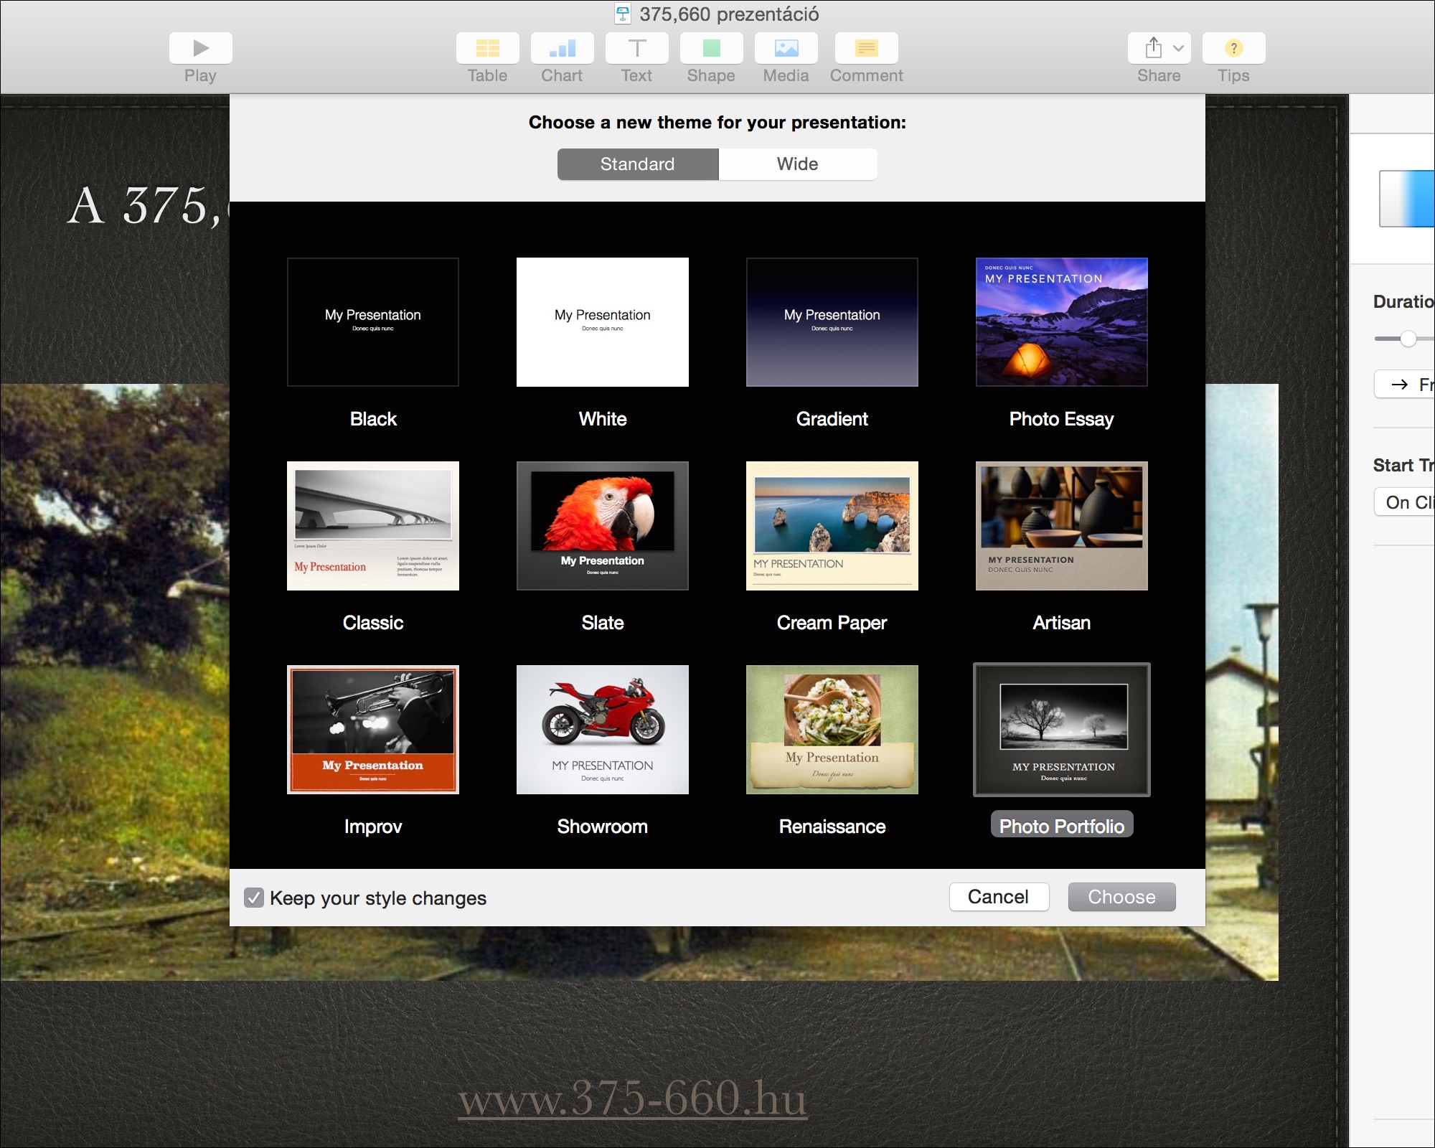Viewport: 1435px width, 1148px height.
Task: Open the Media toolbar button
Action: coord(786,48)
